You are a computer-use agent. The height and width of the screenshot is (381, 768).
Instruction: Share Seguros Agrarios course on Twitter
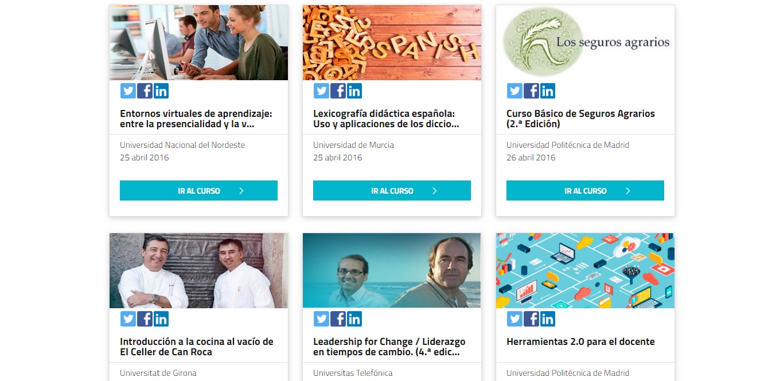click(x=514, y=91)
